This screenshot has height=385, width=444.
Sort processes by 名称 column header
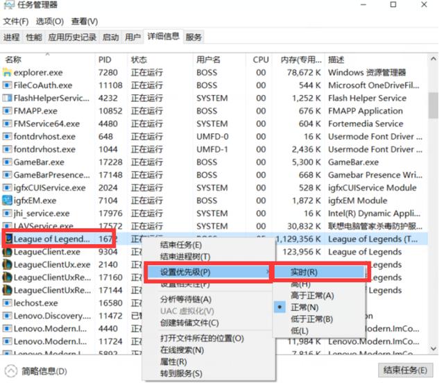14,60
